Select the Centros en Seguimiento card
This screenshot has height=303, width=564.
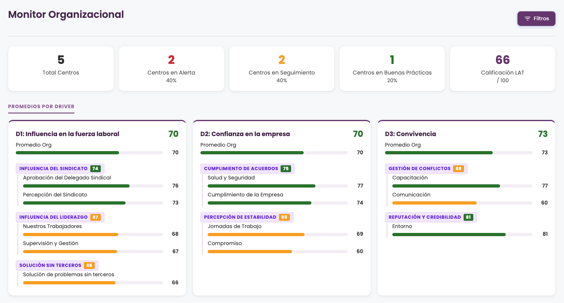(282, 68)
